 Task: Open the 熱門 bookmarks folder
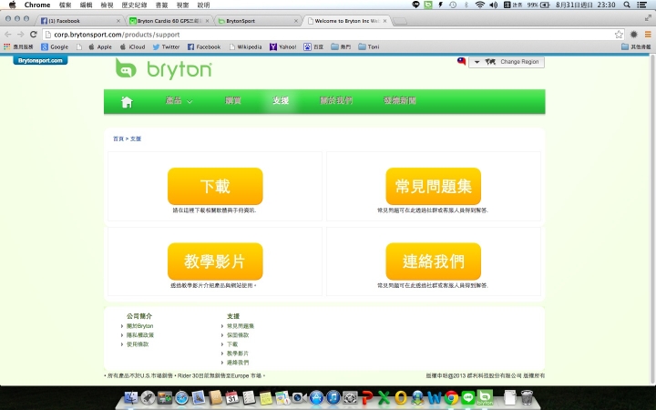(341, 46)
